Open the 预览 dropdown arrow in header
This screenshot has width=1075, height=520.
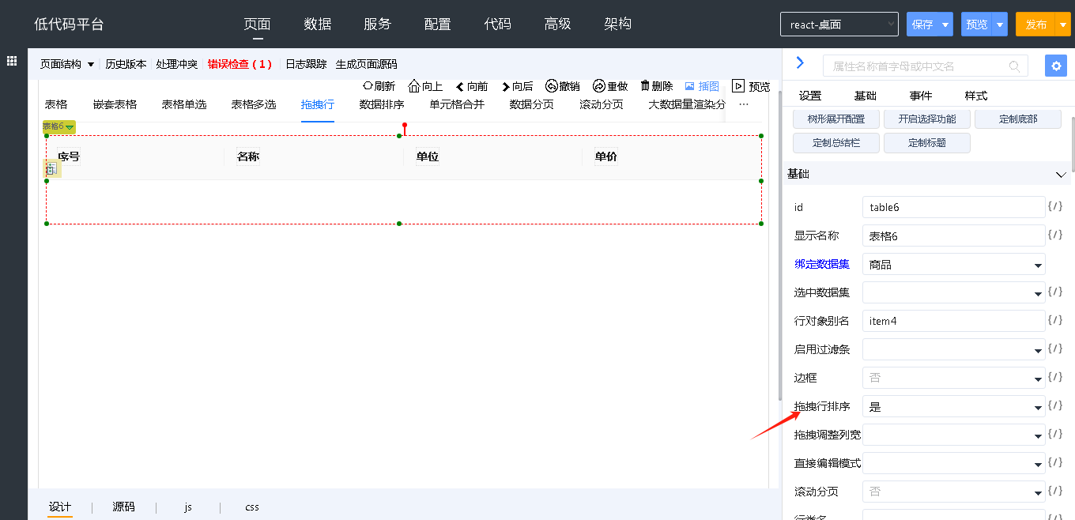pyautogui.click(x=1000, y=24)
